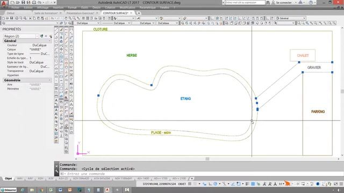Toggle the OBJET model space button
The image size is (344, 193).
click(182, 184)
